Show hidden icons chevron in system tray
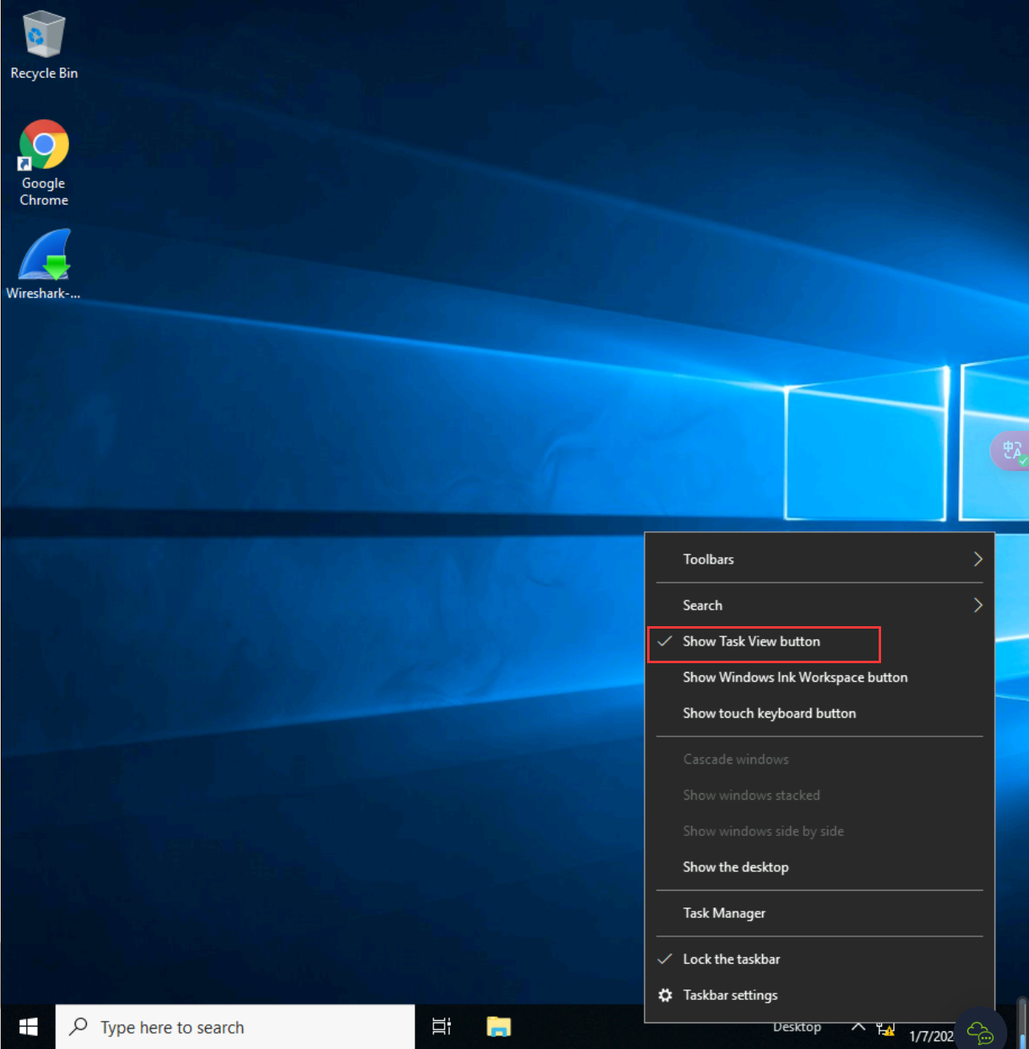Viewport: 1029px width, 1049px height. 858,1027
